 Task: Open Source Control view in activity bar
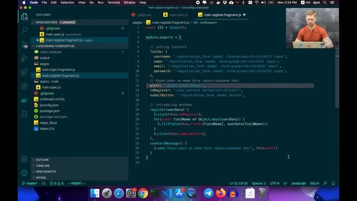(24, 44)
